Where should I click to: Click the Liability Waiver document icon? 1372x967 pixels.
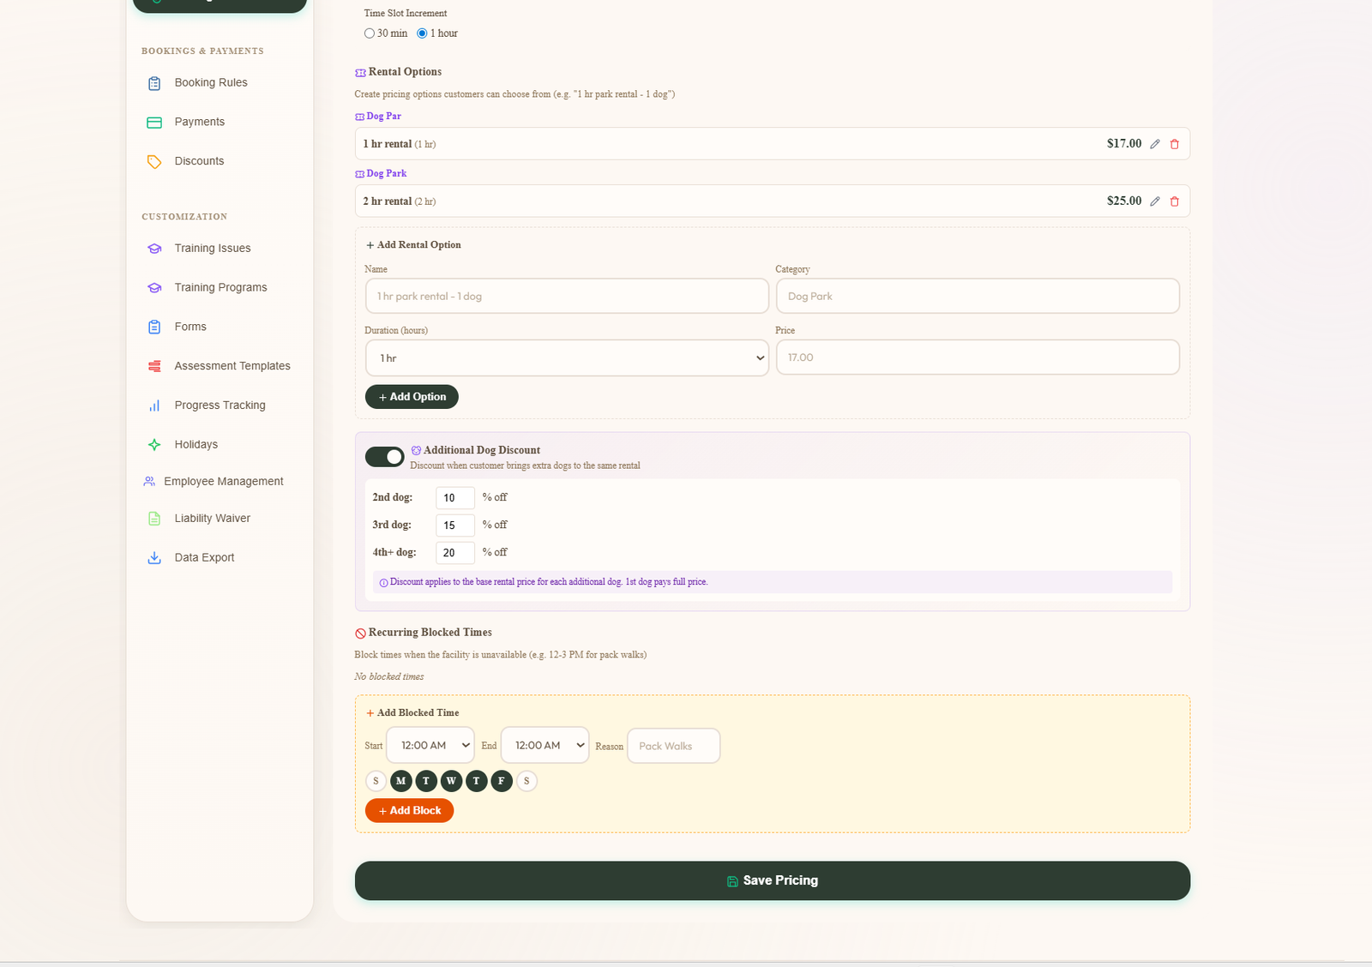[154, 519]
